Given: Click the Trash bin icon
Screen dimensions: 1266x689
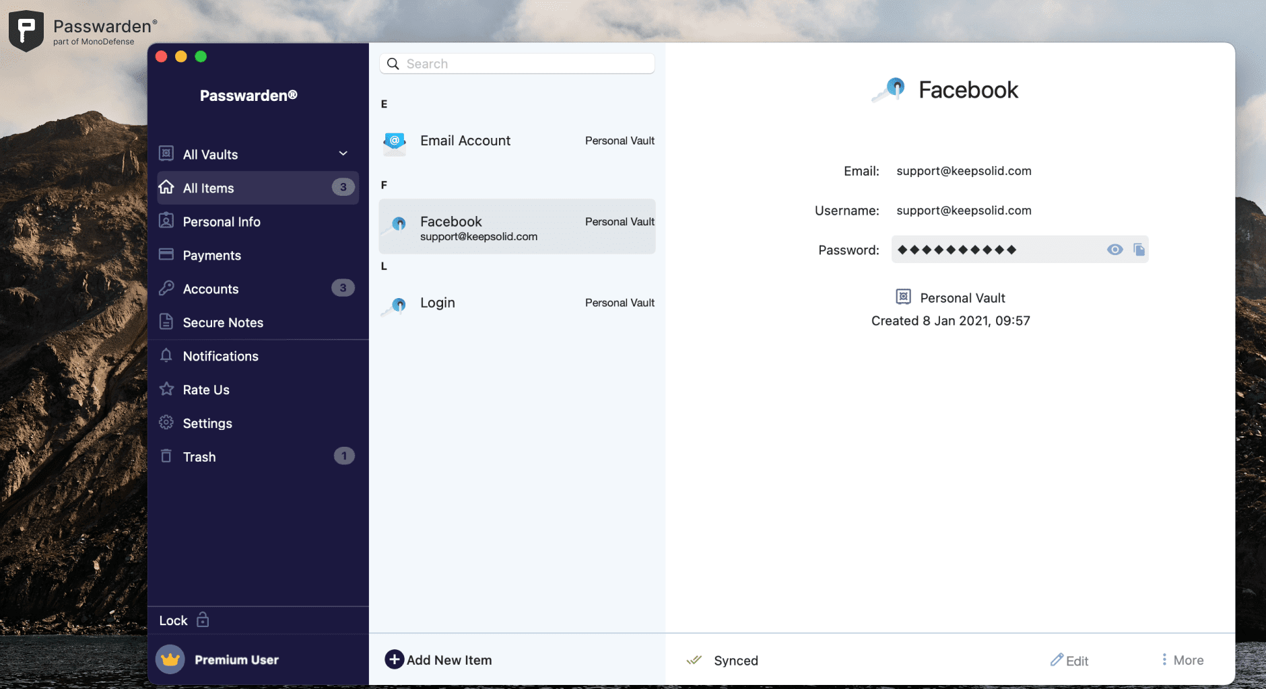Looking at the screenshot, I should (x=166, y=456).
